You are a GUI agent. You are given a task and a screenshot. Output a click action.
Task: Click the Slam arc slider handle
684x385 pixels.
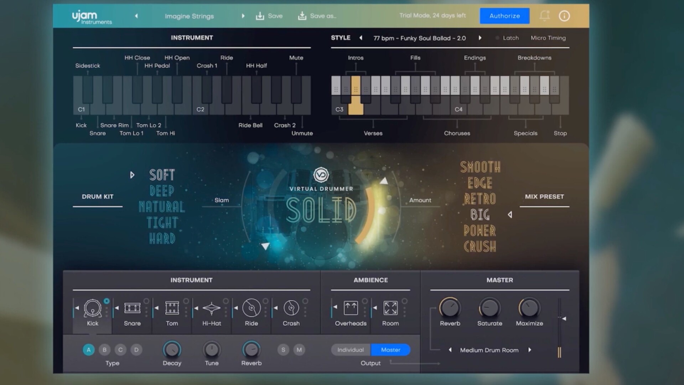265,246
